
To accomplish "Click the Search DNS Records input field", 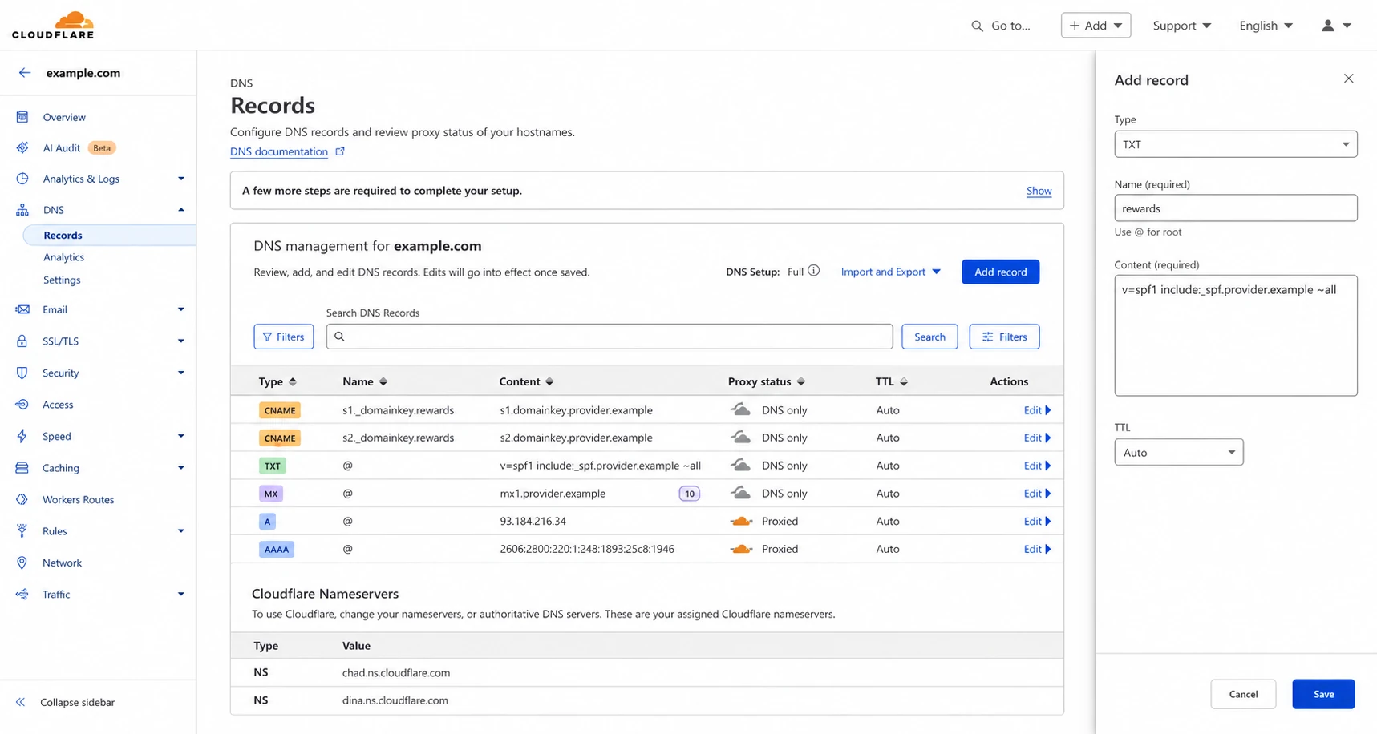I will 610,337.
